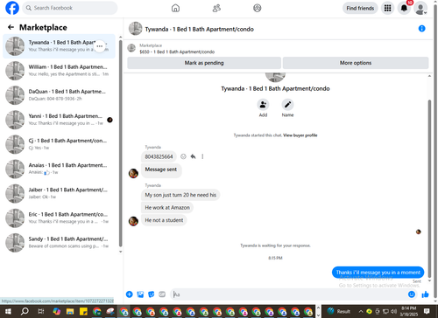Open the Facebook menu grid icon

(x=387, y=8)
